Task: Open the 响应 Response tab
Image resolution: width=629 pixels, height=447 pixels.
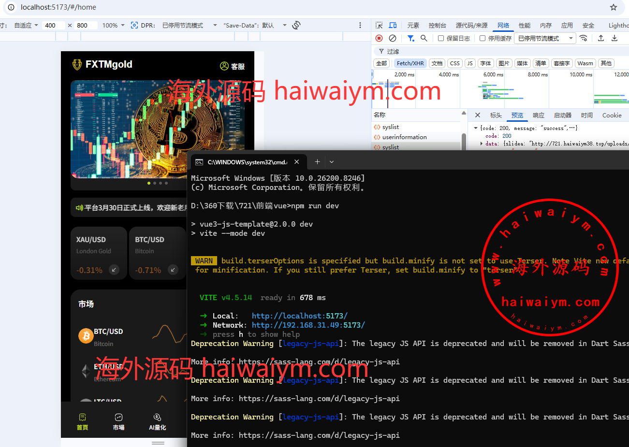Action: (539, 115)
